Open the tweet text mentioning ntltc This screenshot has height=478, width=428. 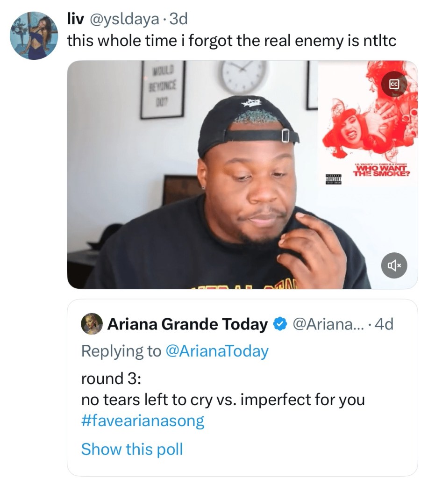(x=231, y=41)
